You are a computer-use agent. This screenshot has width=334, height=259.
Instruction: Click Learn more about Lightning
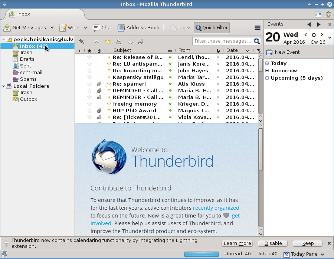[x=237, y=243]
